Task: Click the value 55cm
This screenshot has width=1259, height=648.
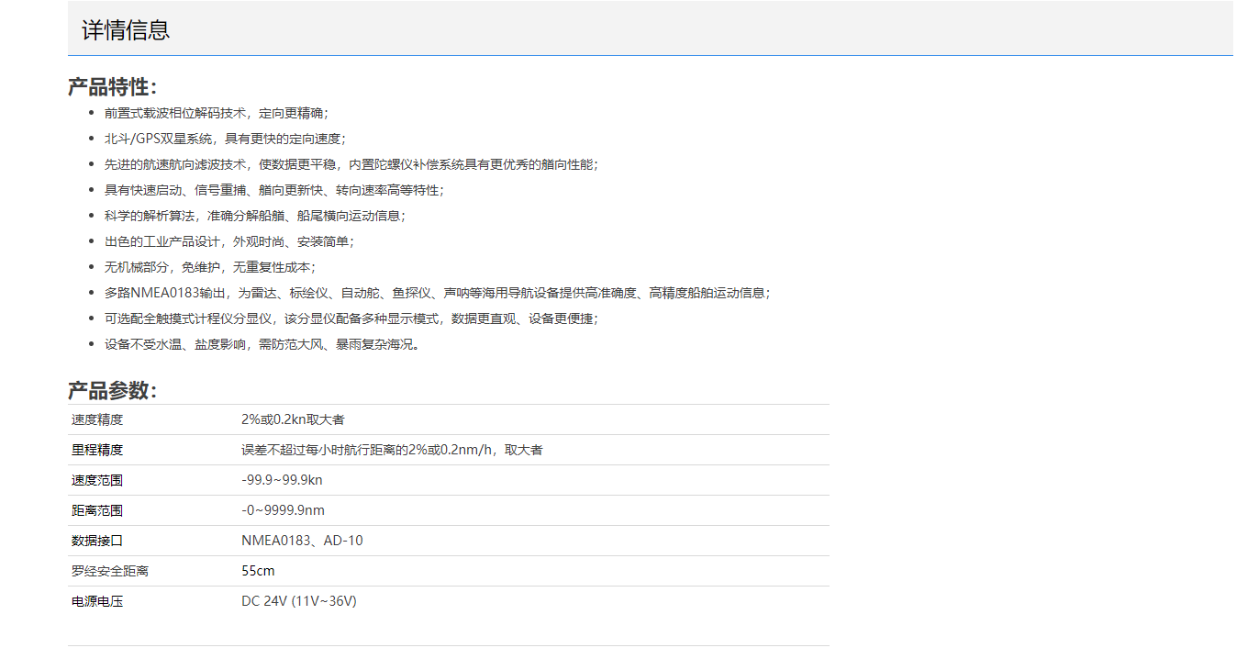Action: coord(258,571)
